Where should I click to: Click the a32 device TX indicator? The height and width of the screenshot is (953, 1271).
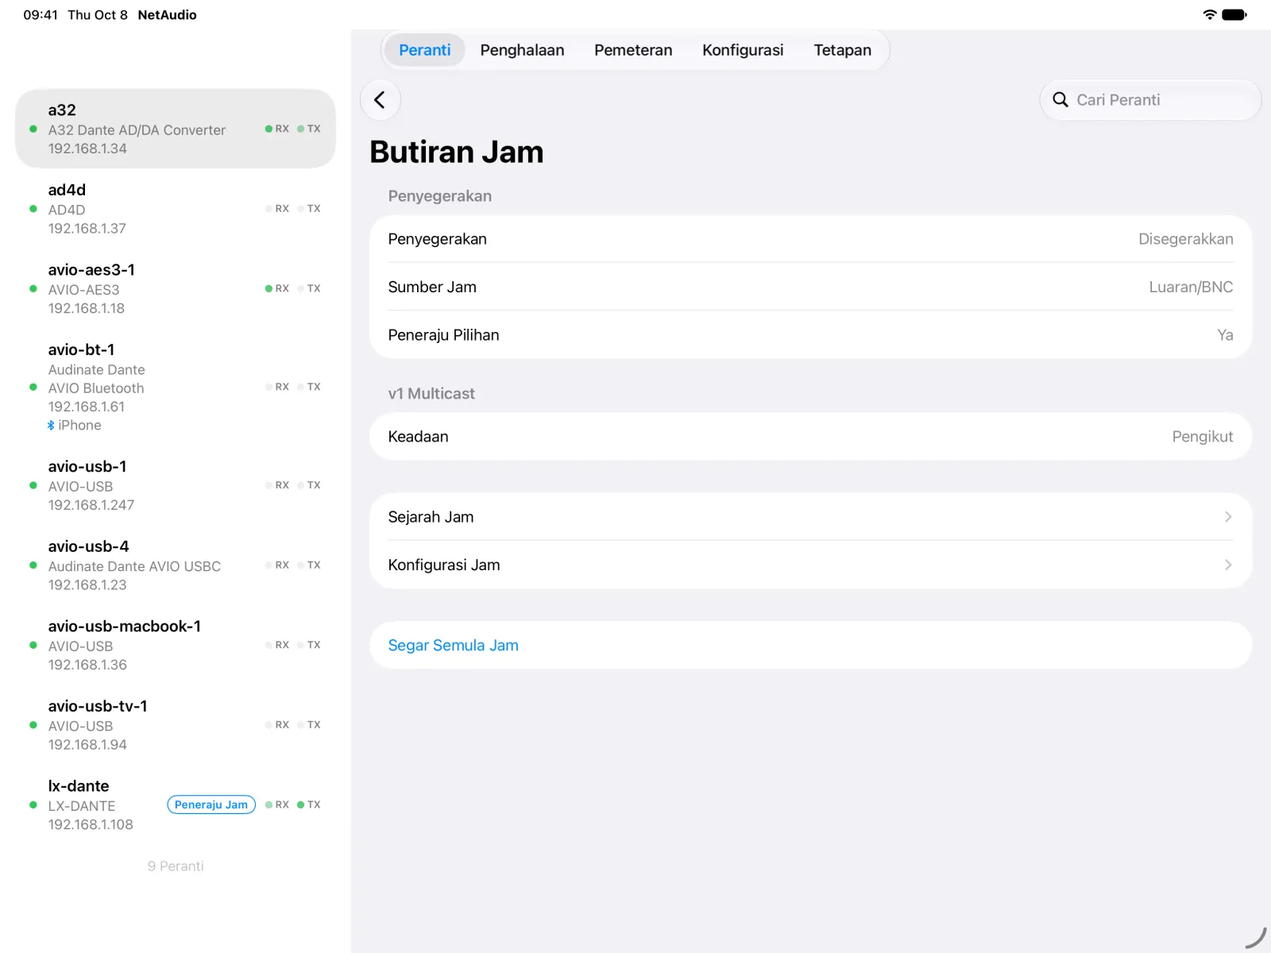[x=309, y=129]
